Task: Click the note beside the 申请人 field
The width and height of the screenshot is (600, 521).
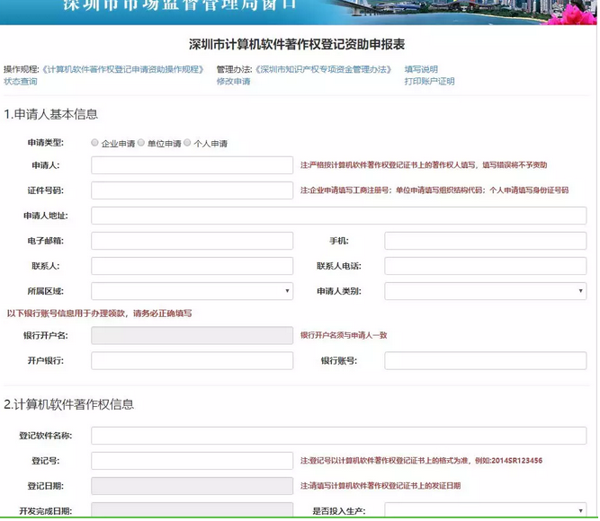Action: [424, 164]
